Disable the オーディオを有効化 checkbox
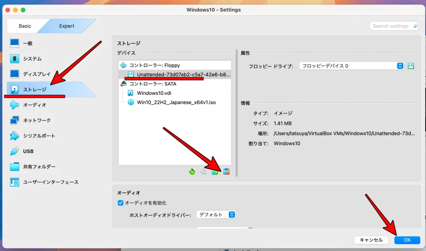This screenshot has width=426, height=251. (120, 203)
